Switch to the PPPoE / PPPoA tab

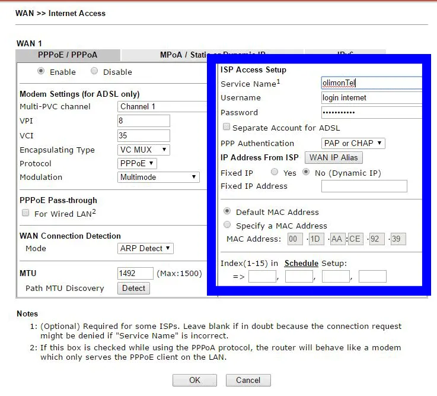coord(68,55)
